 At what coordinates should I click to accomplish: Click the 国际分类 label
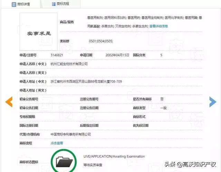[139, 55]
